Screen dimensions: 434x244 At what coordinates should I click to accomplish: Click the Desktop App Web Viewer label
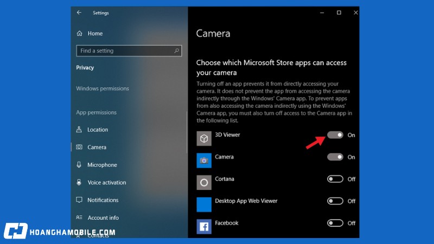tap(246, 201)
